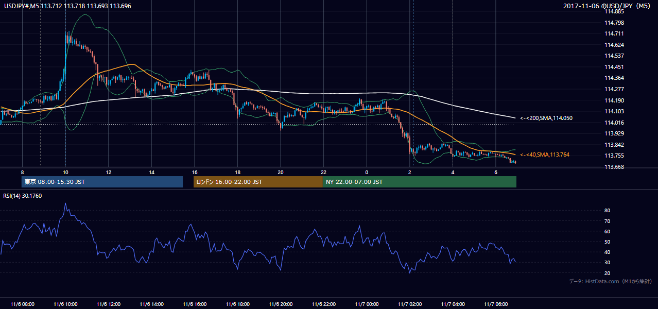Click the hour 16 tick under price chart
The image size is (658, 309).
195,172
